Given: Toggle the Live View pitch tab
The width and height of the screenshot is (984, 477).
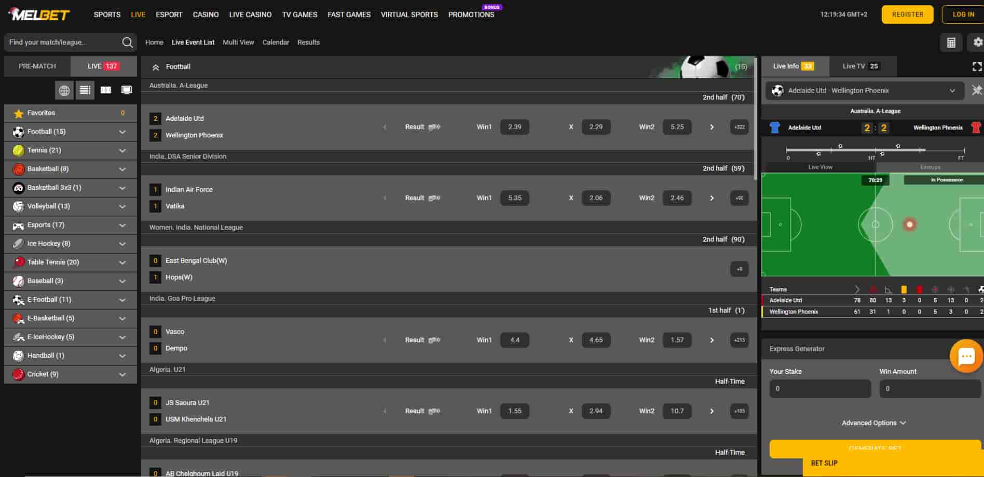Looking at the screenshot, I should [x=820, y=167].
